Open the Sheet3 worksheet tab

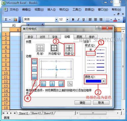48,113
